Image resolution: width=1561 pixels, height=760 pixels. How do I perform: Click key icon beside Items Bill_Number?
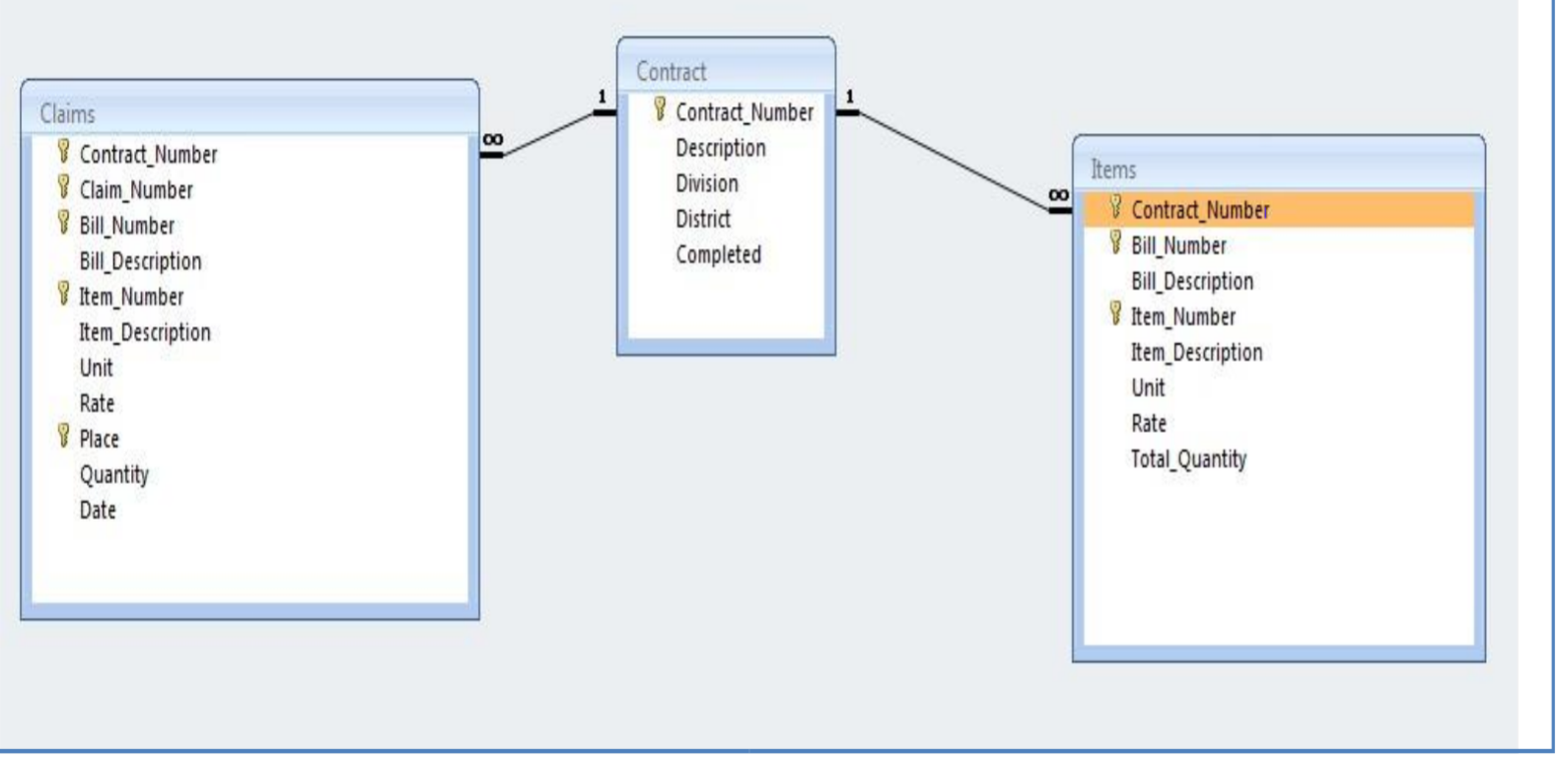(x=1115, y=242)
